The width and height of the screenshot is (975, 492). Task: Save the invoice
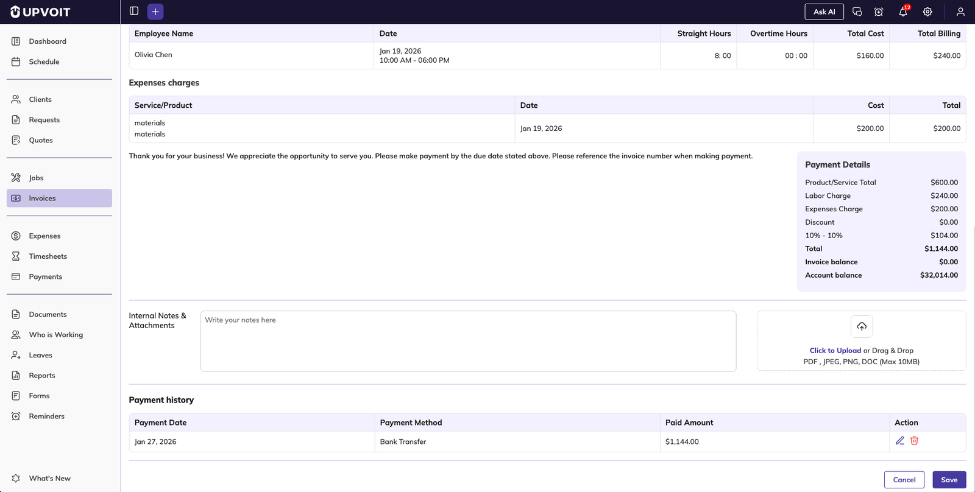pos(949,480)
